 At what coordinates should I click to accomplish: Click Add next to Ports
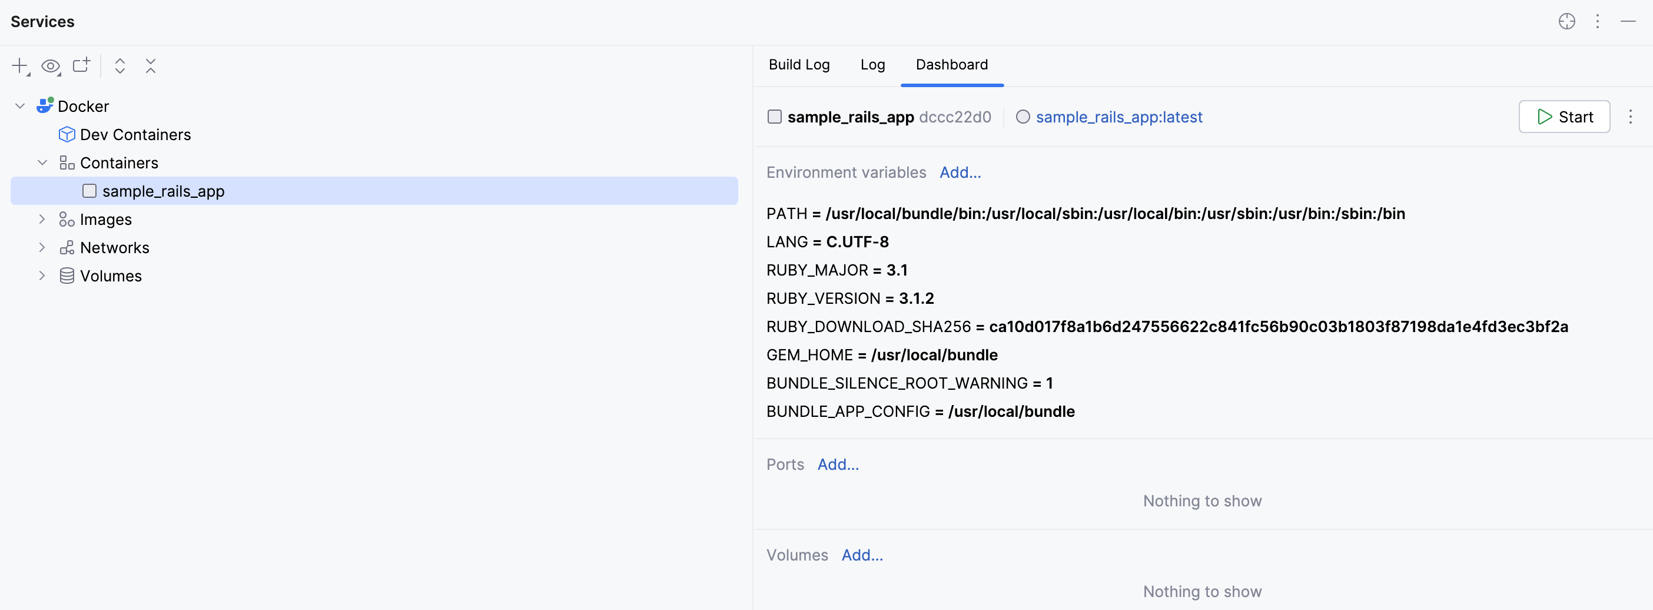pos(838,464)
